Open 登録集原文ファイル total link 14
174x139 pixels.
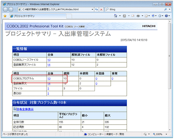pos(49,65)
